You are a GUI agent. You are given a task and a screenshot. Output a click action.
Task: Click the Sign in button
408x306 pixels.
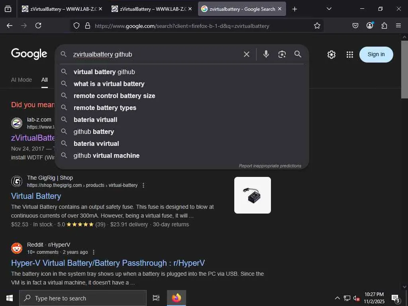coord(376,54)
